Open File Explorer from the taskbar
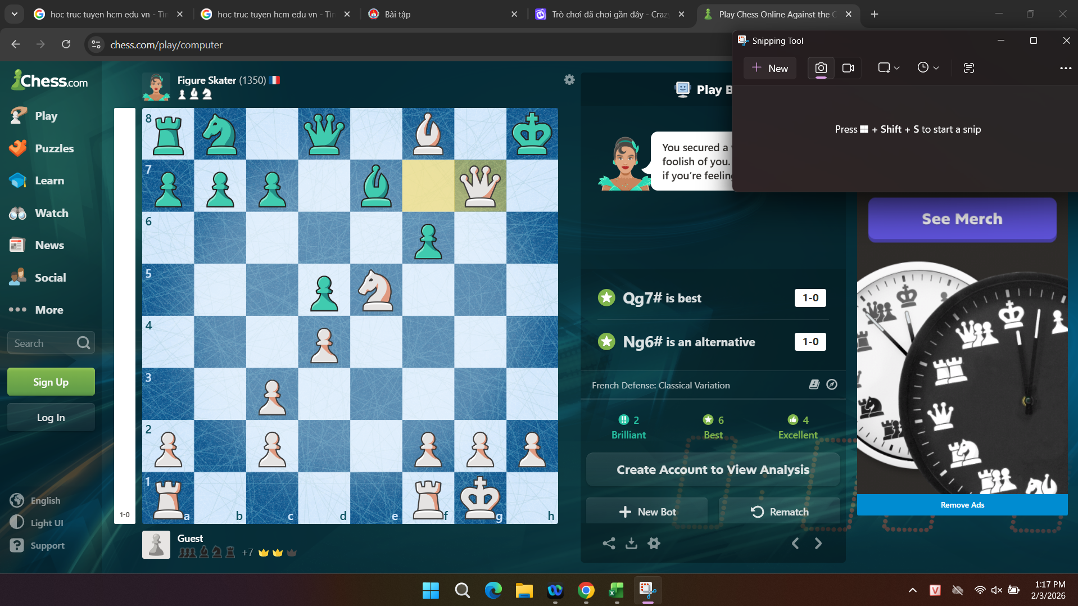The width and height of the screenshot is (1078, 606). pos(524,590)
